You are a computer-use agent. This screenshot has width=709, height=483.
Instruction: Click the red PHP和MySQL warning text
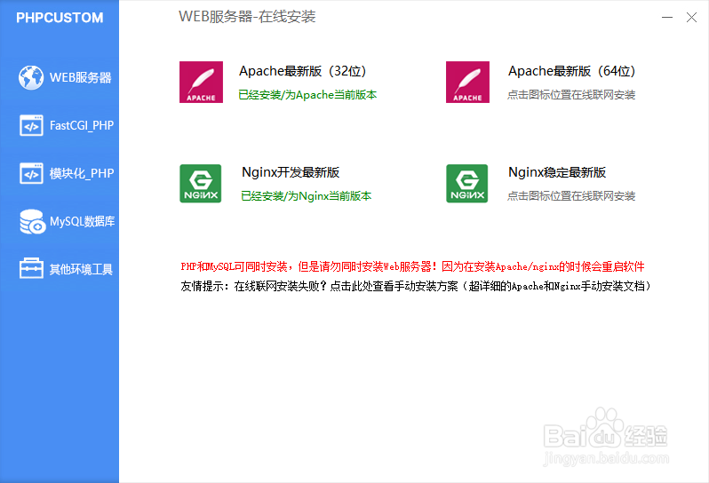click(x=412, y=266)
